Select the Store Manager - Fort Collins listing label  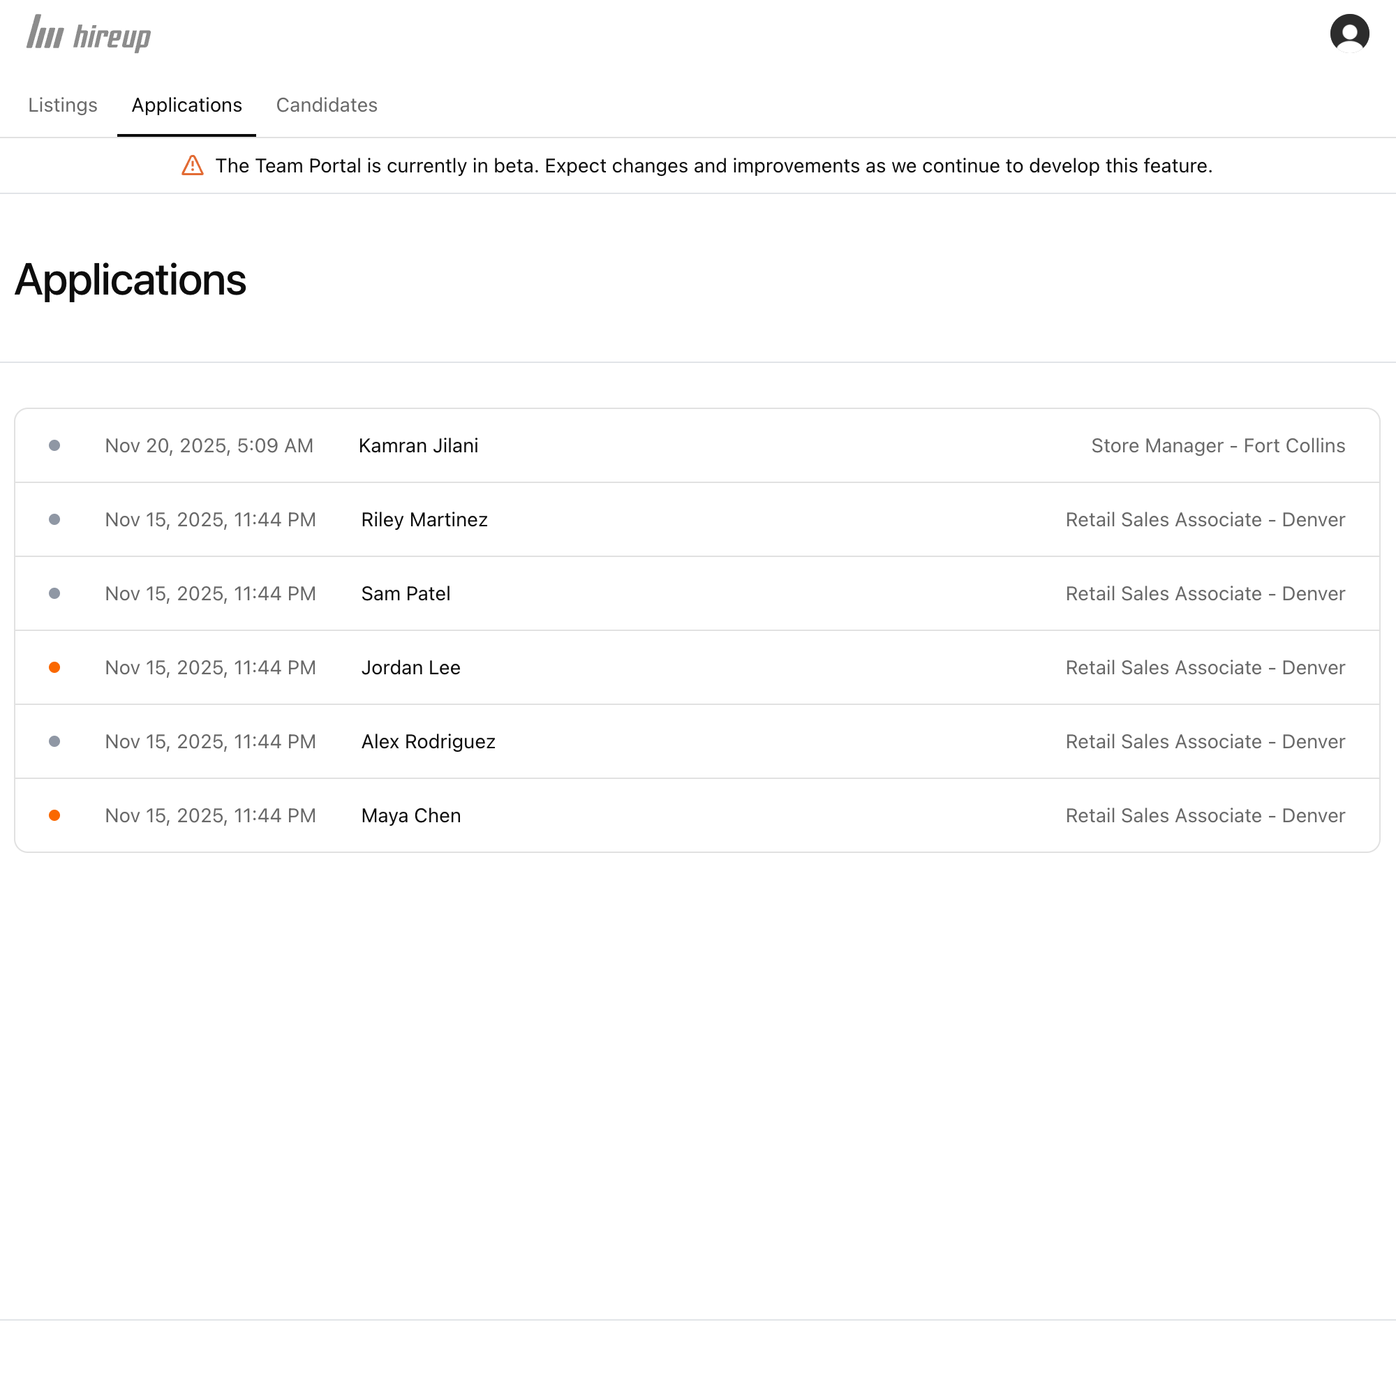pos(1218,445)
